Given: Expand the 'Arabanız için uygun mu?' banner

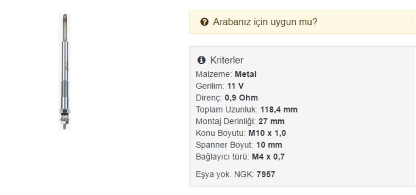Looking at the screenshot, I should click(302, 22).
